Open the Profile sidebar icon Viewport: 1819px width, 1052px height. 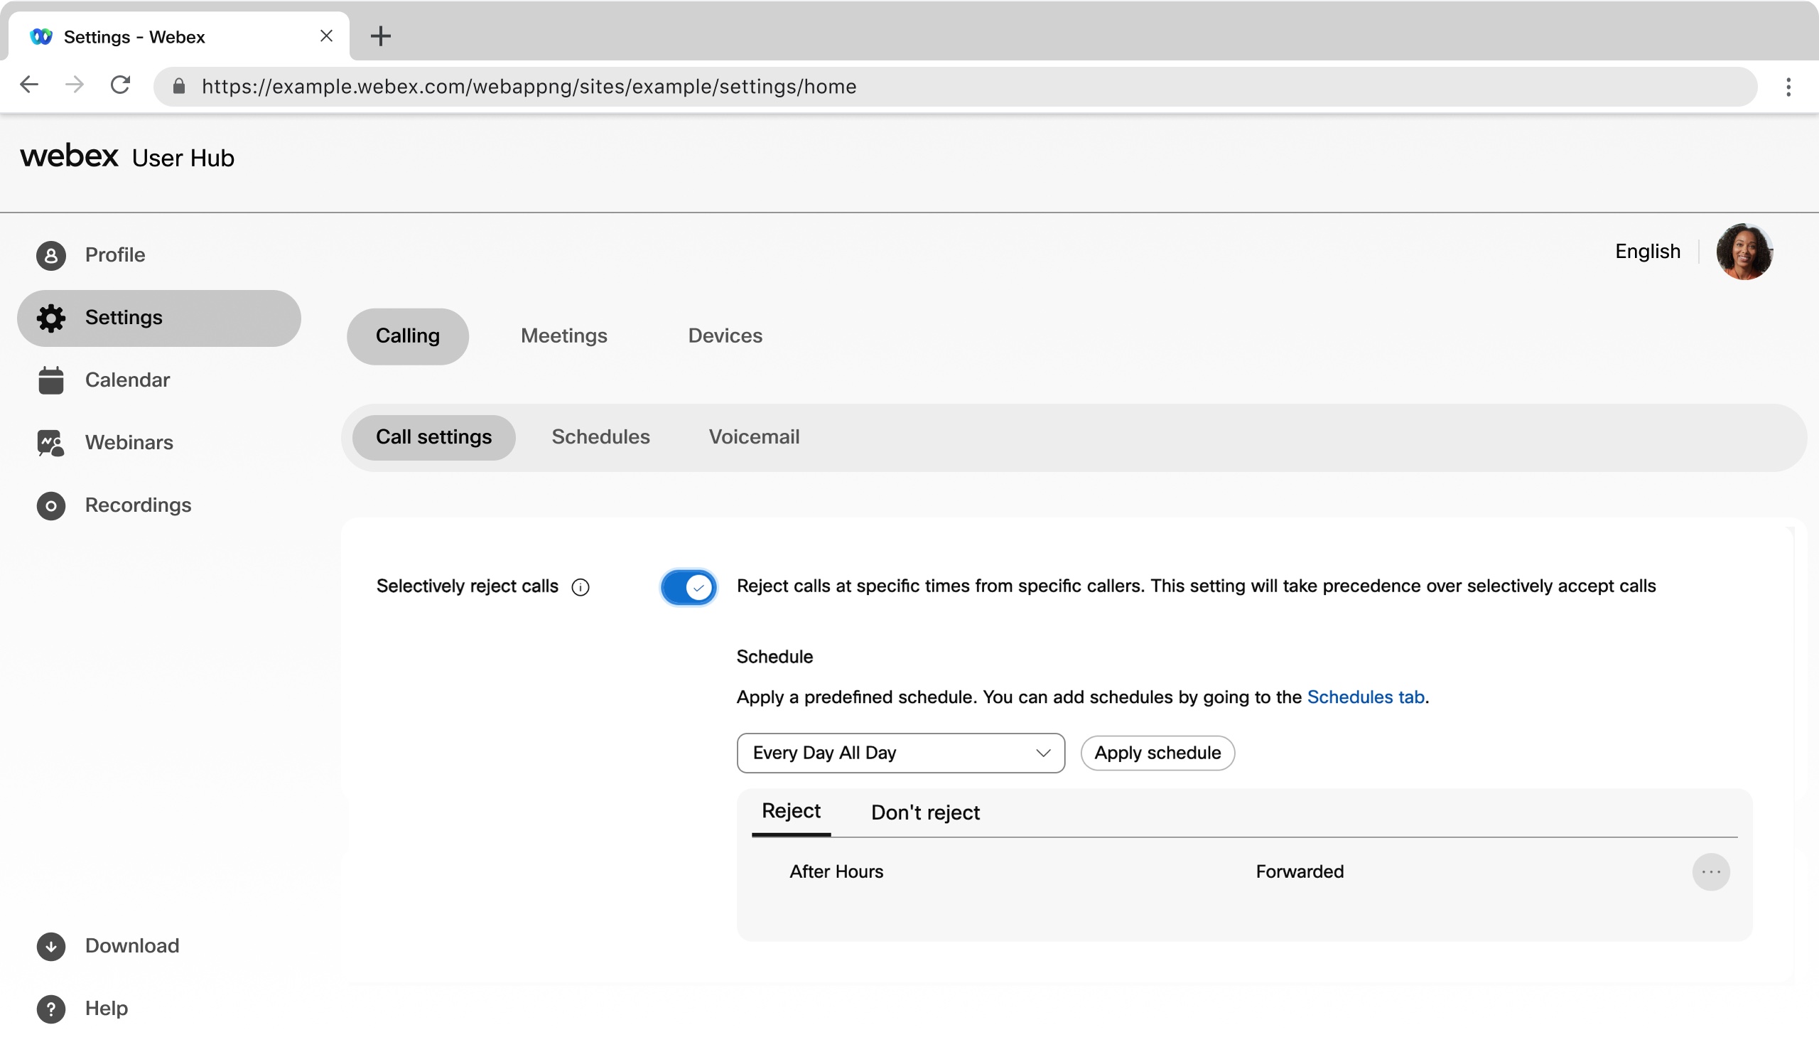[x=50, y=256]
